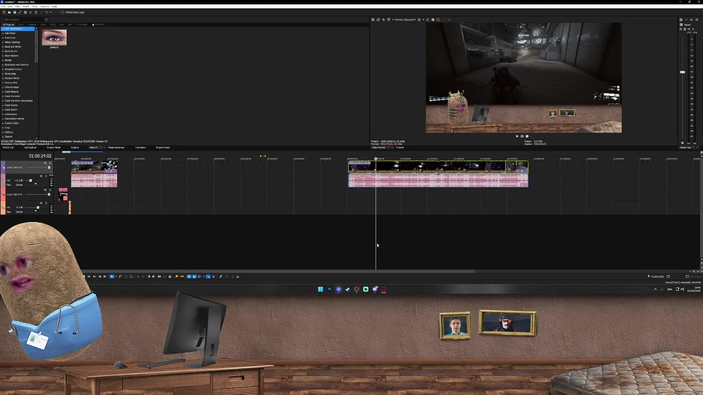
Task: Click the Search plug-ins field
Action: coord(23,19)
